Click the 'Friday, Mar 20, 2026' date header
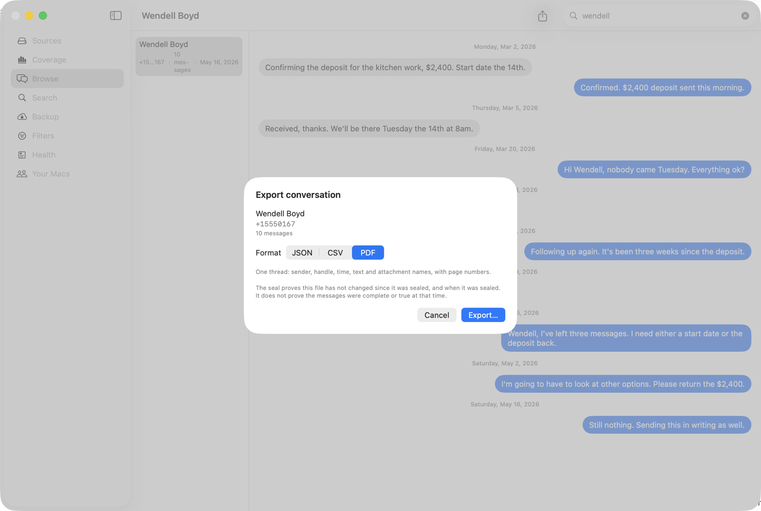Screen dimensions: 761x511 pyautogui.click(x=505, y=149)
